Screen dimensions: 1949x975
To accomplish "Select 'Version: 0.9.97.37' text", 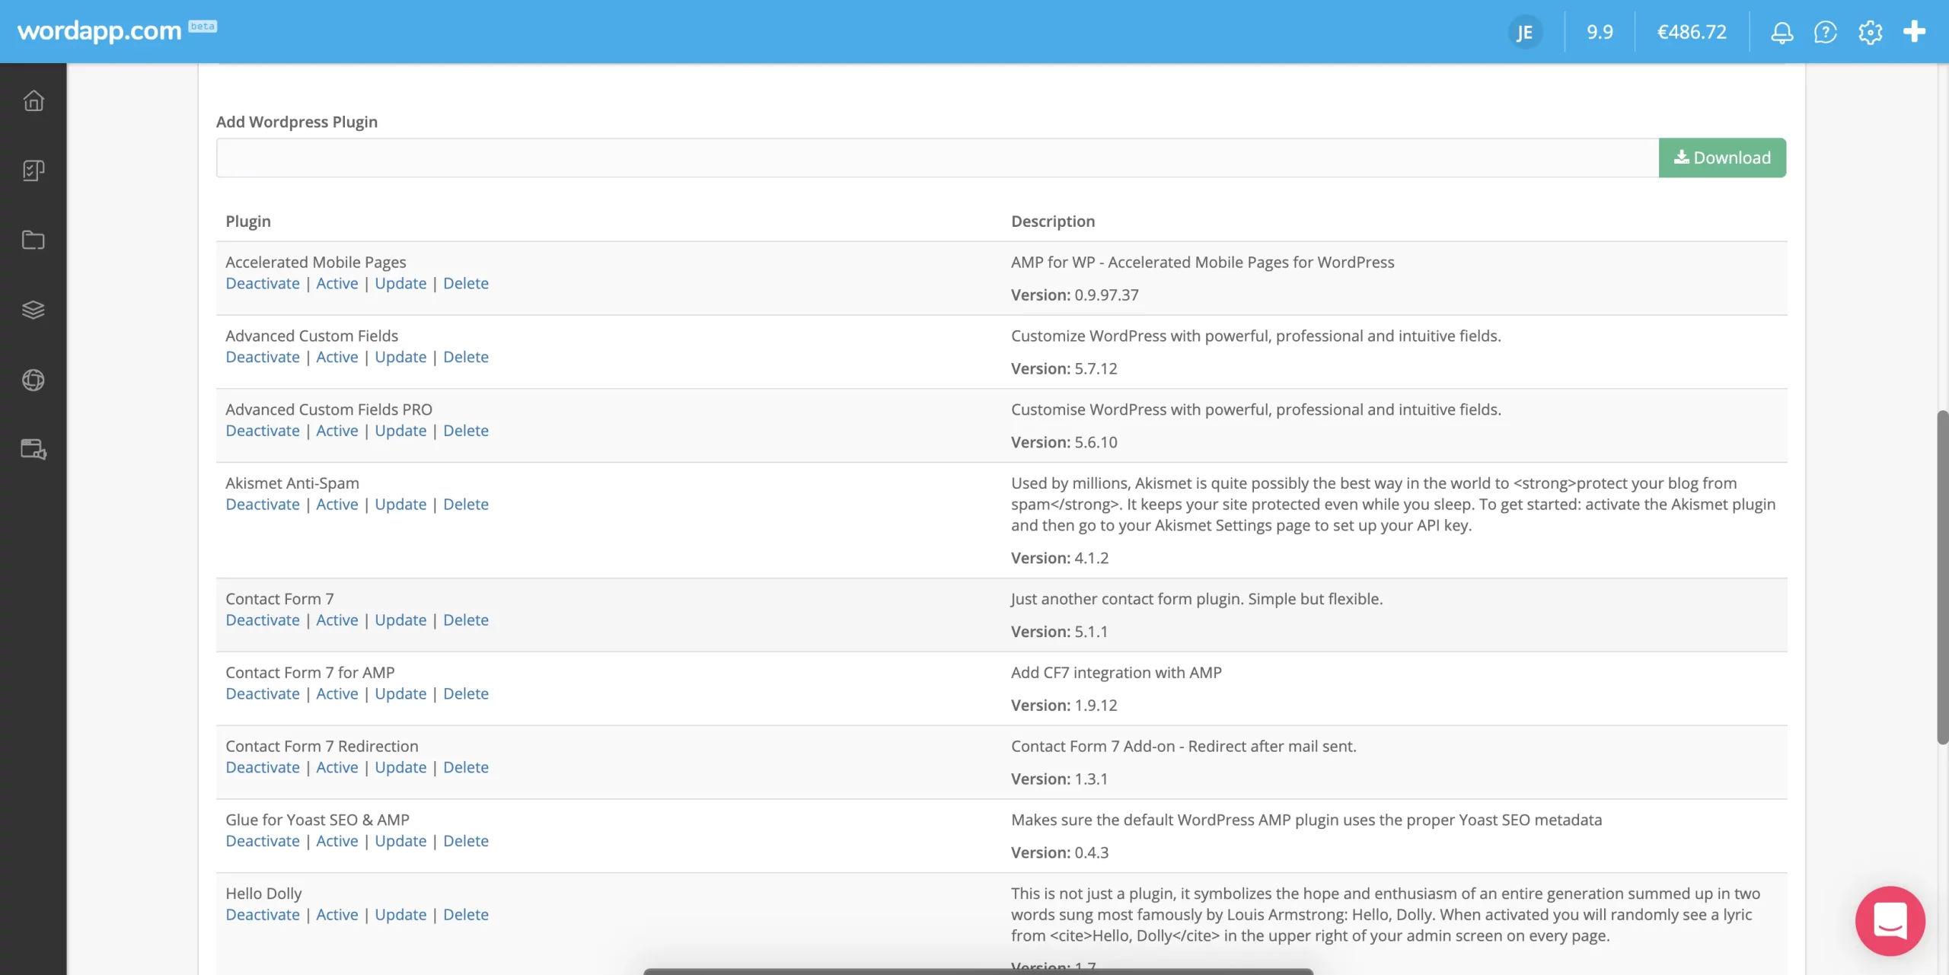I will click(1074, 295).
